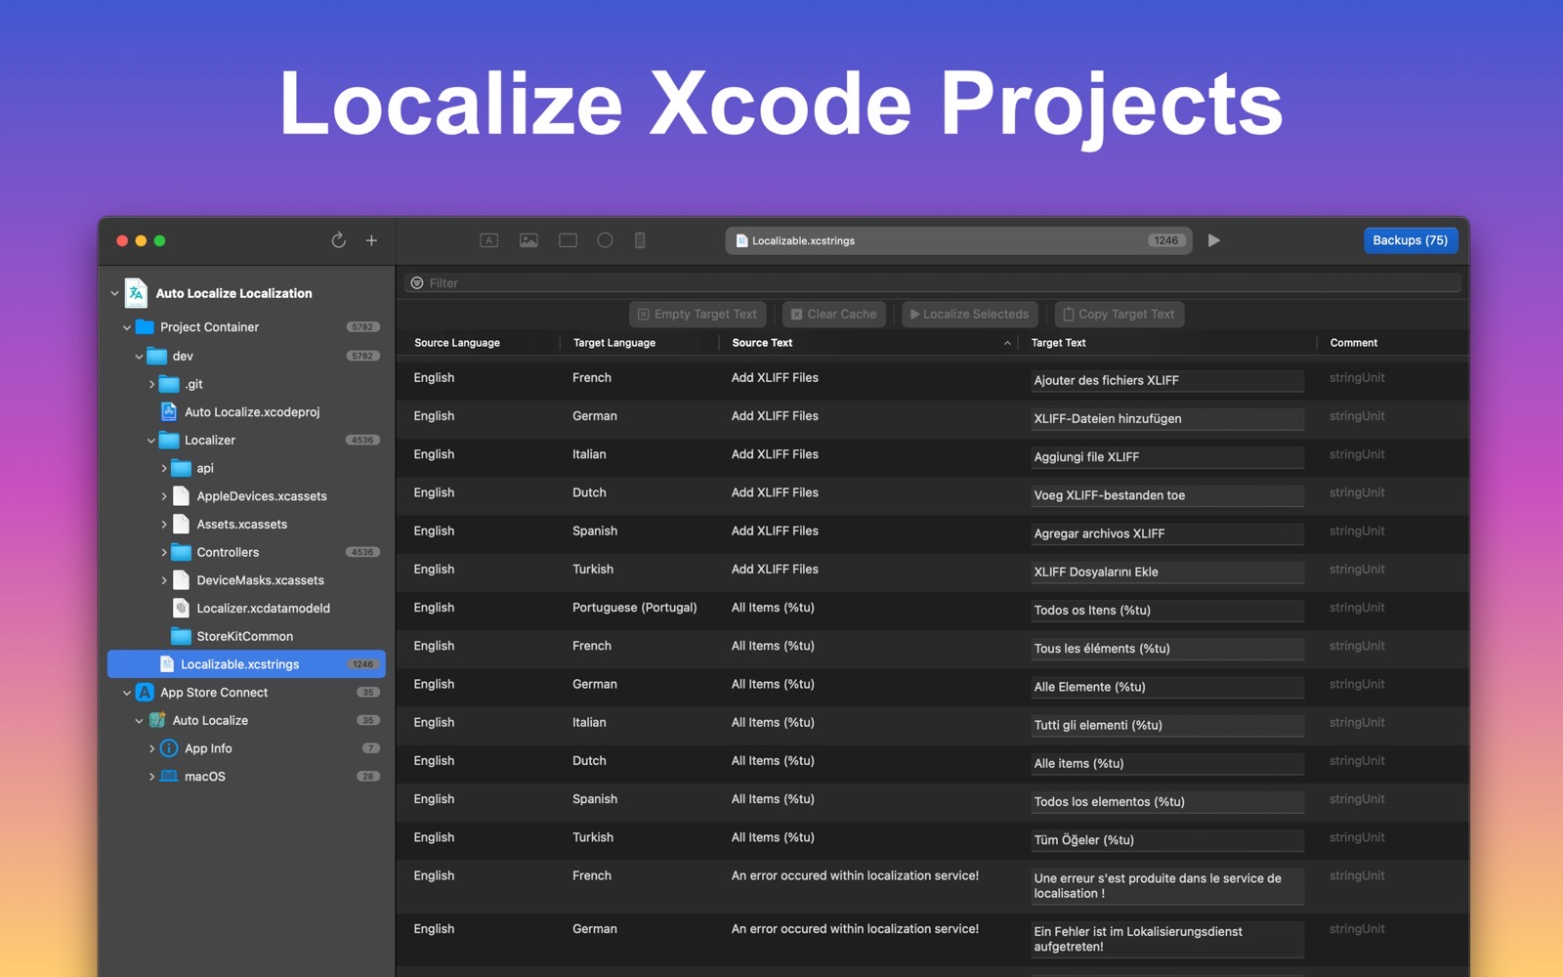Screen dimensions: 1563x977
Task: Collapse the Auto Localize Localization root
Action: pyautogui.click(x=114, y=293)
